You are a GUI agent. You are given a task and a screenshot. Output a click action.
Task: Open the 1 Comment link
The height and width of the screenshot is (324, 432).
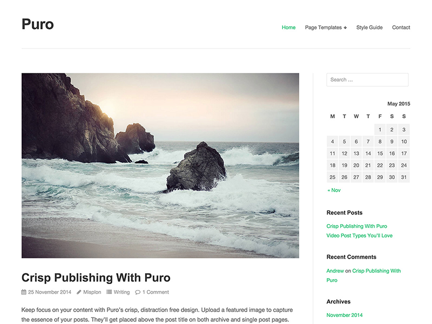pos(154,292)
